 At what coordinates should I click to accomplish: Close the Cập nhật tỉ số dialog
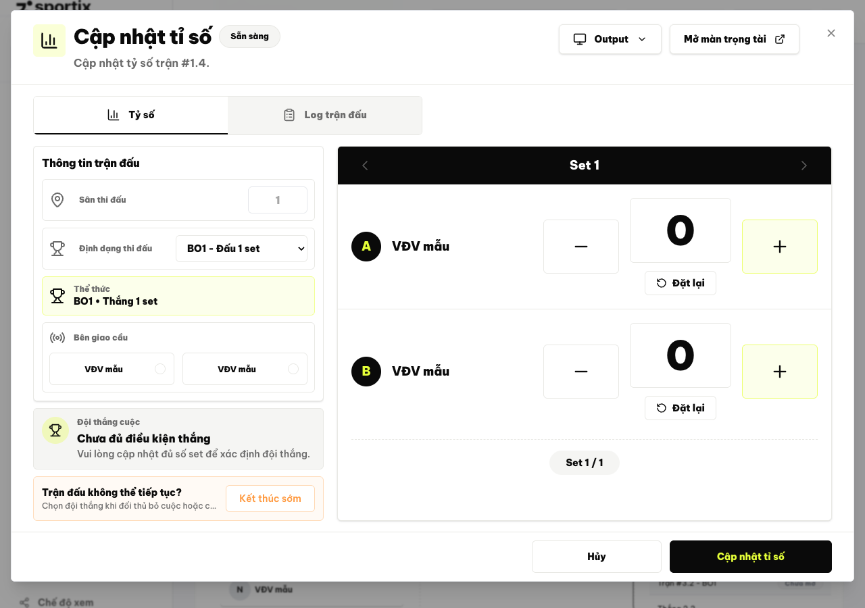pos(831,33)
